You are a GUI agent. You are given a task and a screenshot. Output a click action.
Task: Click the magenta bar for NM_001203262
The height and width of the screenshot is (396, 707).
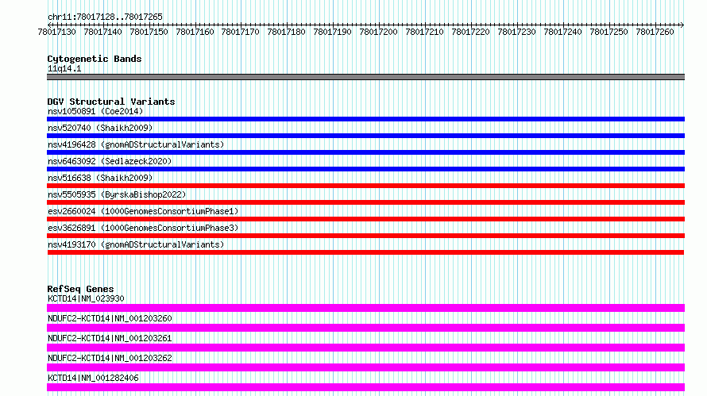[365, 367]
